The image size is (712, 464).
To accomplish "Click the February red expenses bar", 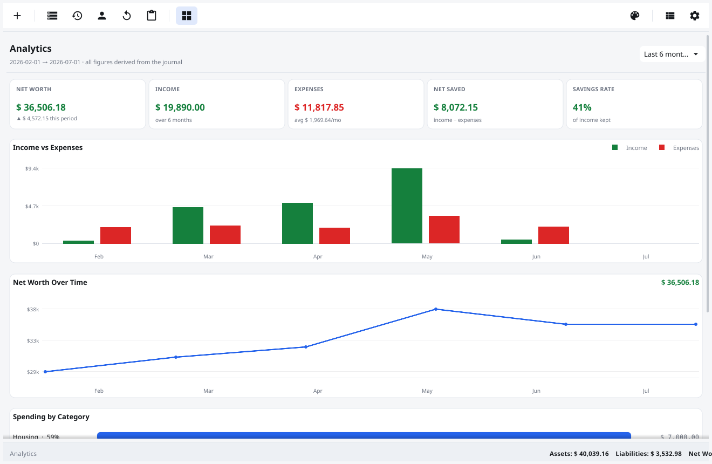I will 115,236.
